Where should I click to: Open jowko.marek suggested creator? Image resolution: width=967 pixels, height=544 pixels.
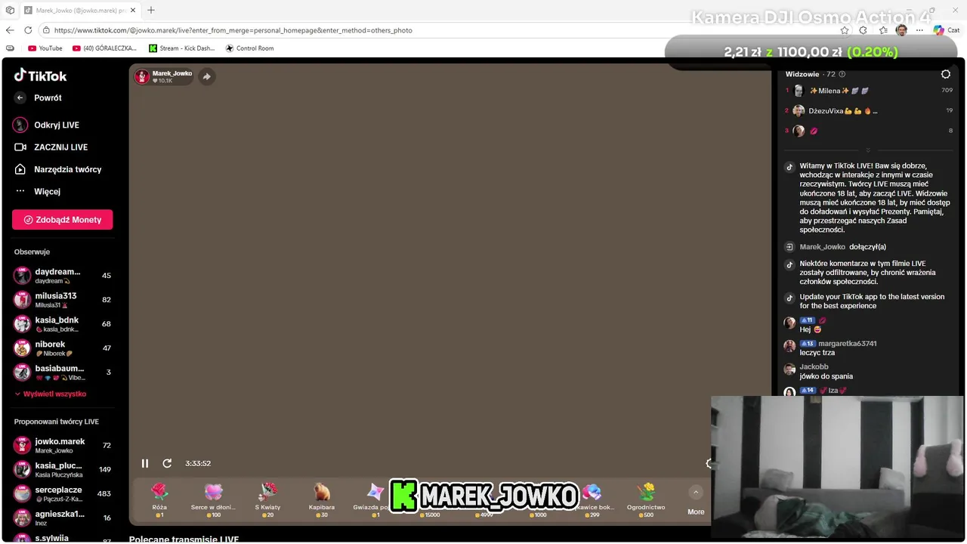pos(62,446)
